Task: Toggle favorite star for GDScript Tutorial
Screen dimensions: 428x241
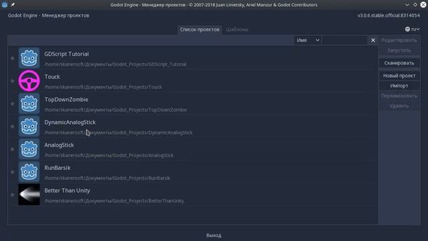Action: 12,58
